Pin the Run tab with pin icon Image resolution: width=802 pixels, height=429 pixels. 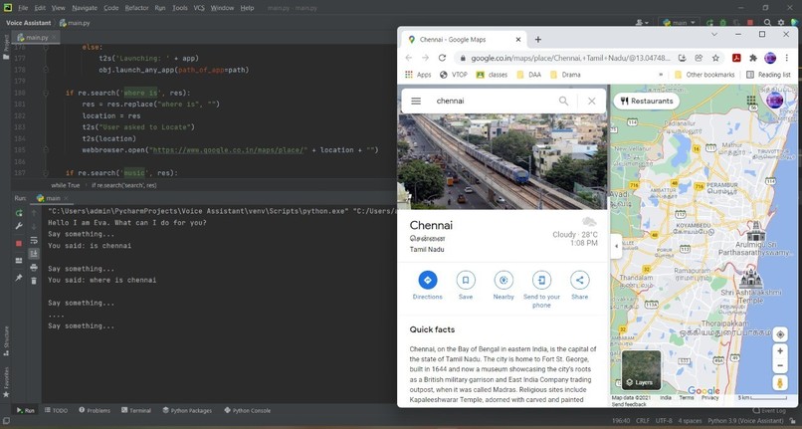click(x=19, y=278)
